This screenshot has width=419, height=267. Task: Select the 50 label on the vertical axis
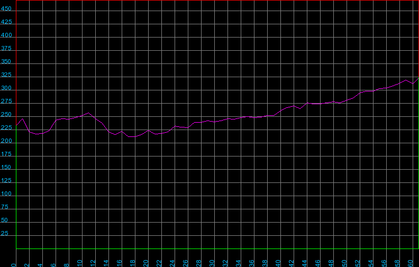pyautogui.click(x=5, y=220)
